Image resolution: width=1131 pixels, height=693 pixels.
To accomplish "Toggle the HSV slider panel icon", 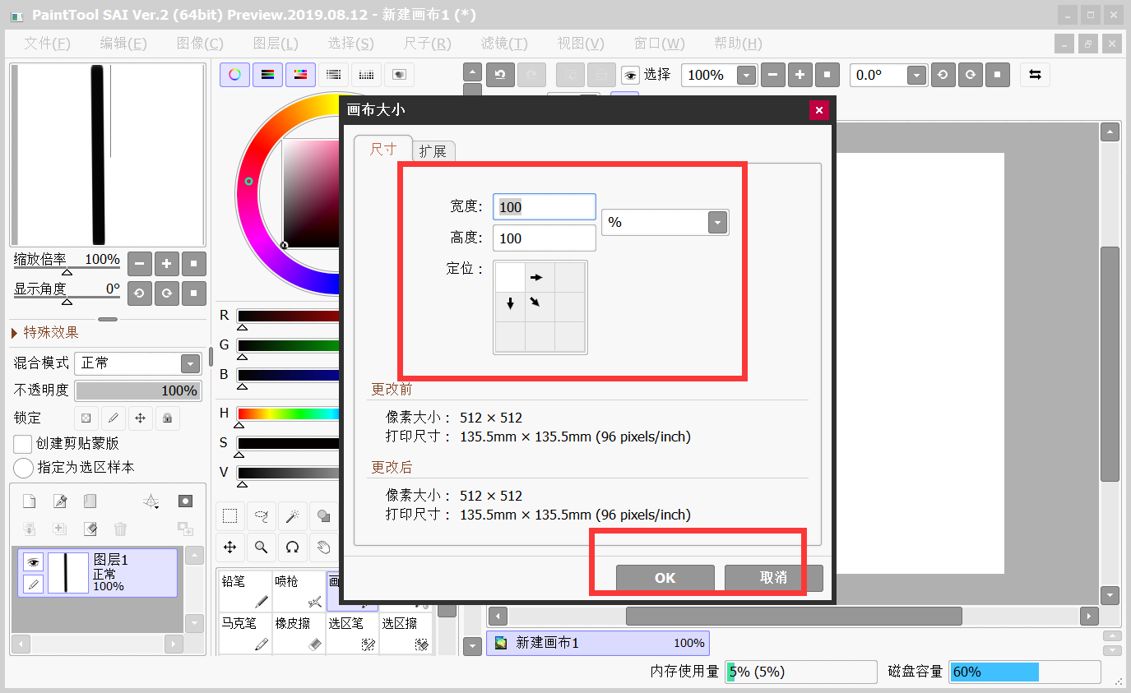I will coord(300,75).
